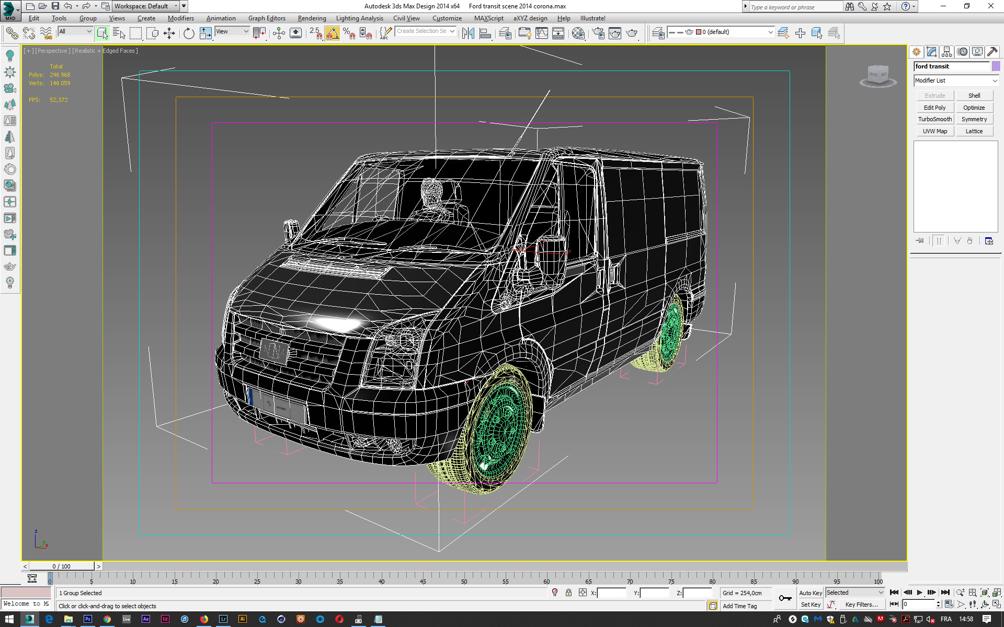The image size is (1004, 627).
Task: Toggle 2.5D Snaps
Action: (x=315, y=33)
